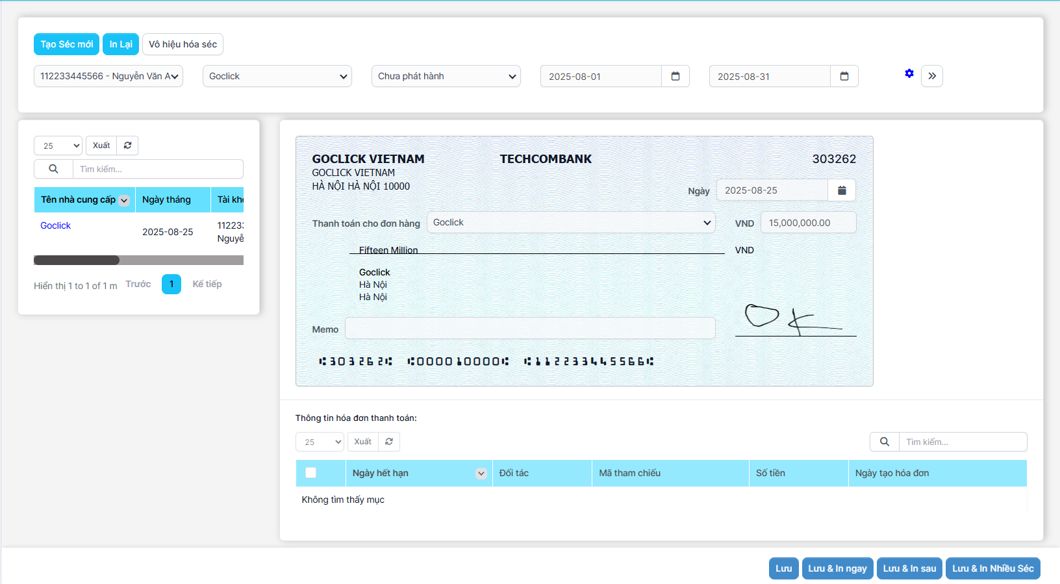Click the Tạo Séc mới button
The image size is (1060, 584).
(x=66, y=44)
